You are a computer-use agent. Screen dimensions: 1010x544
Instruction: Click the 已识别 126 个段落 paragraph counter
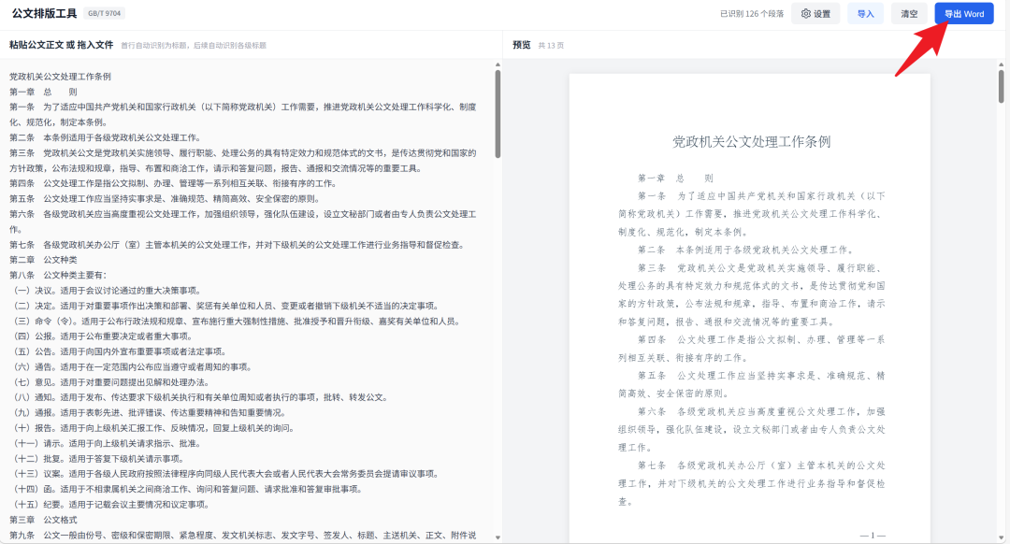click(x=752, y=13)
